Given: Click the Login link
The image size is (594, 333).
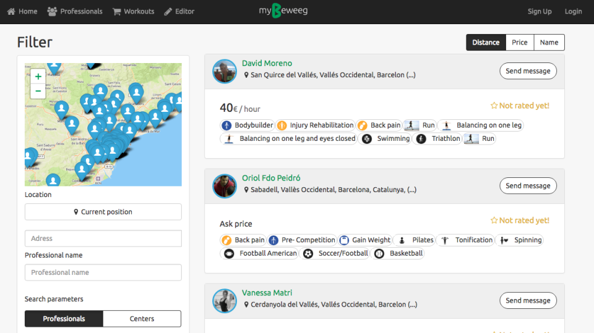Looking at the screenshot, I should coord(573,11).
